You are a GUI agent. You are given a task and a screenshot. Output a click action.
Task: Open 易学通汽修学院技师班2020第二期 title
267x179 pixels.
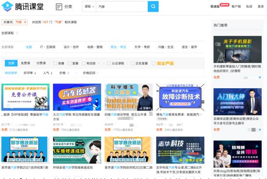128,167
